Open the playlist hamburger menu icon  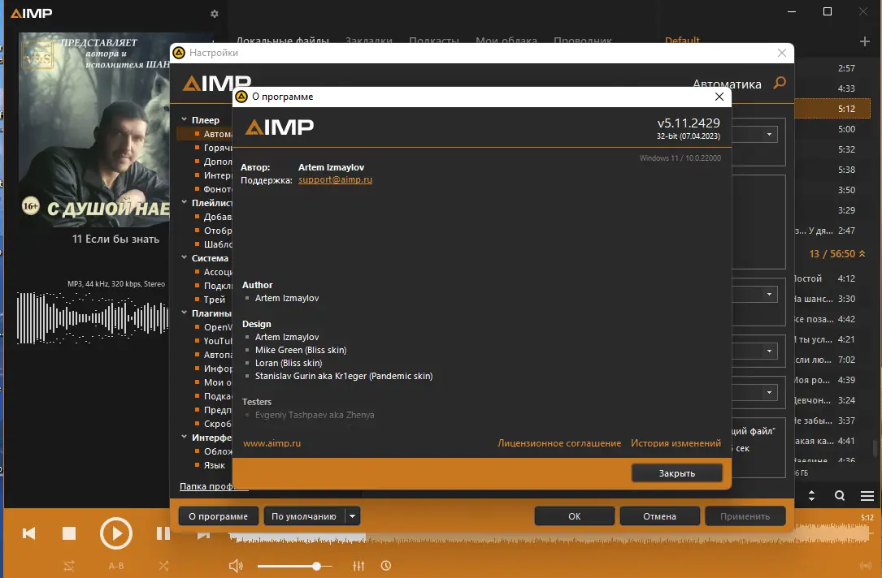866,495
